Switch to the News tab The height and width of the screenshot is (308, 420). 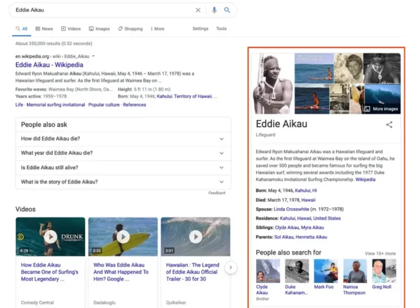tap(44, 29)
